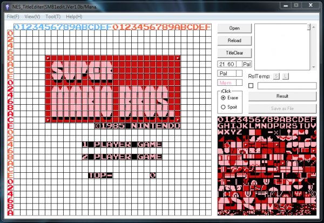The height and width of the screenshot is (223, 324).
Task: Pick the letter H tile from the tile palette
Action: 227,126
